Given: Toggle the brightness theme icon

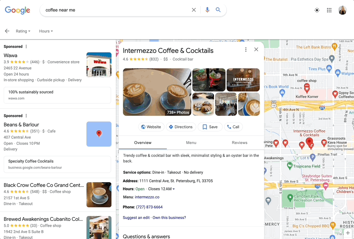Looking at the screenshot, I should tap(317, 10).
